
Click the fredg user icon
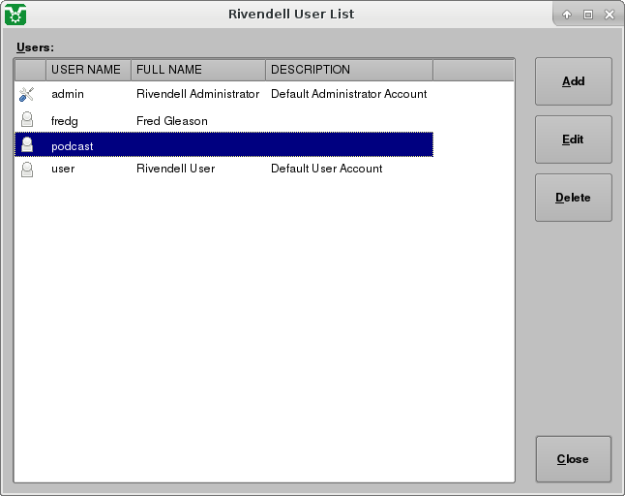coord(27,119)
